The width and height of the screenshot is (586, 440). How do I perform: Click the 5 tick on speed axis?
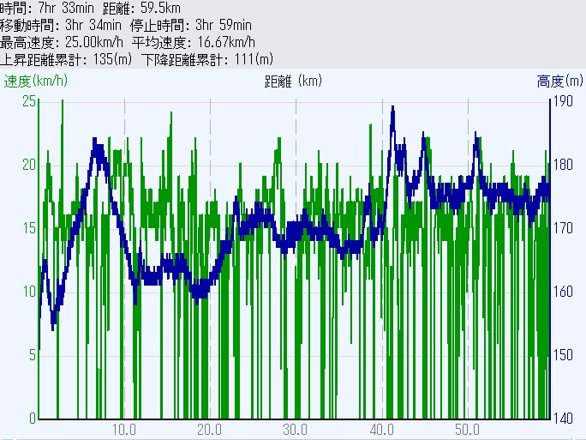(31, 354)
